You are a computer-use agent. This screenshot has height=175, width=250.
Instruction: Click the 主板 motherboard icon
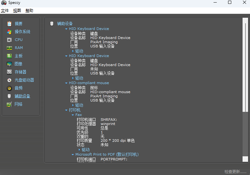[9, 56]
